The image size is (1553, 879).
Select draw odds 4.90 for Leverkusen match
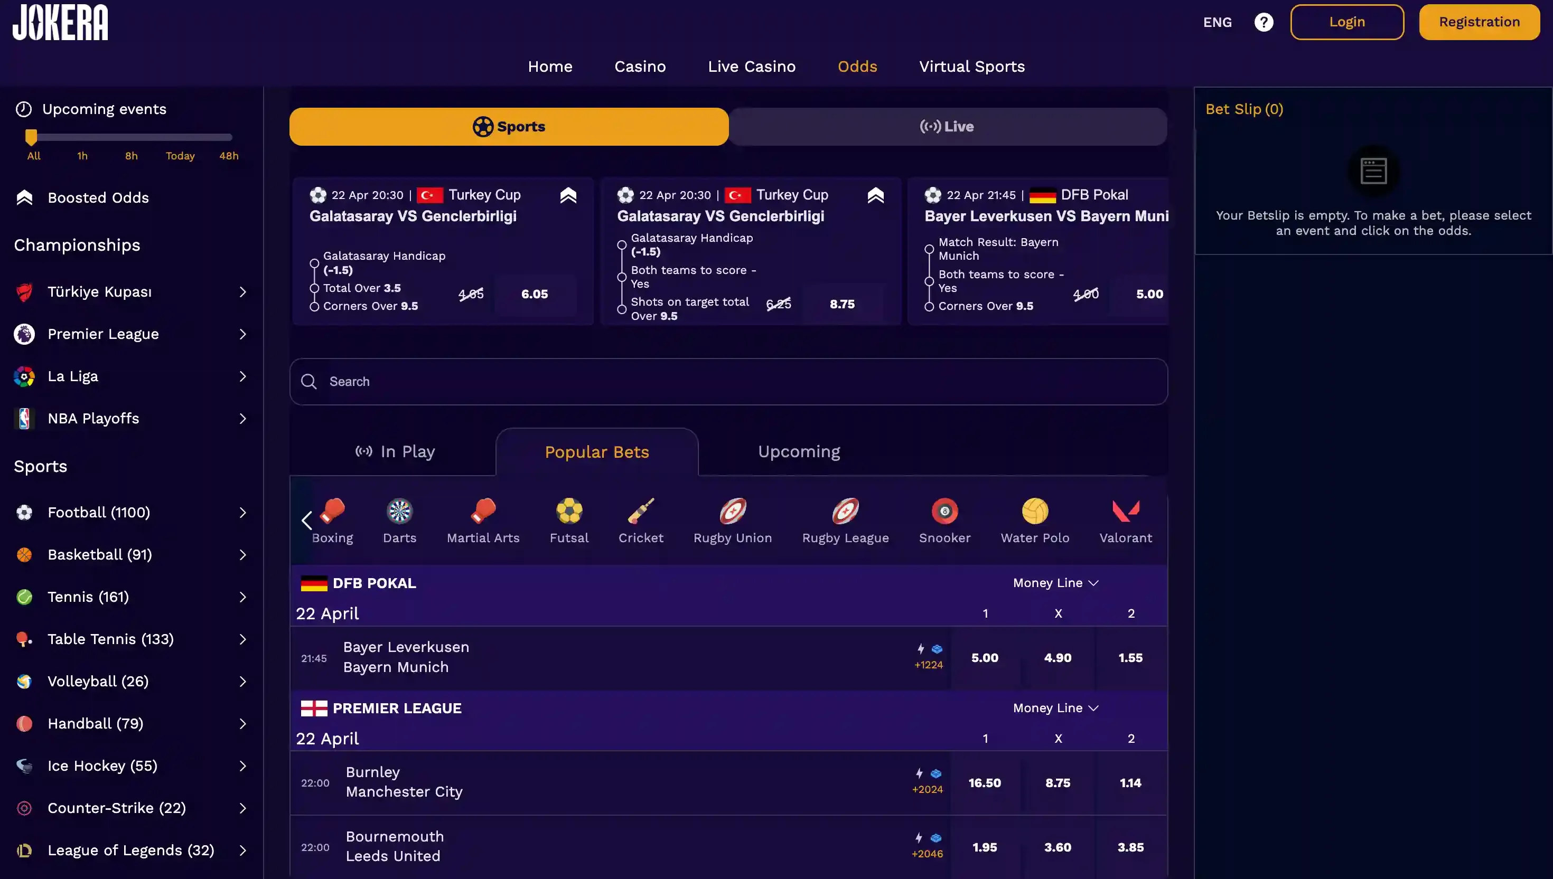click(1058, 658)
